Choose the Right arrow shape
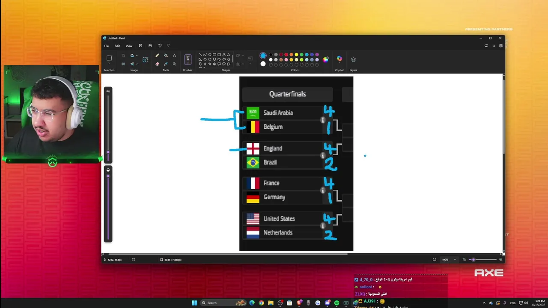Viewport: 548px width, 308px height. click(x=219, y=59)
